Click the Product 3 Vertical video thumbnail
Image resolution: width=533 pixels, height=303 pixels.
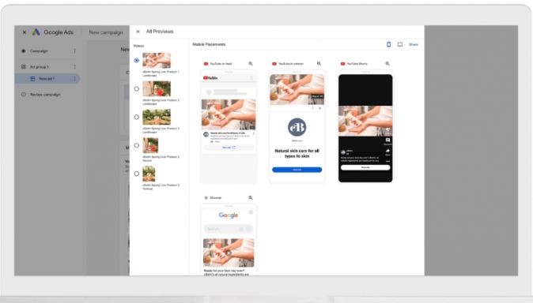pos(149,174)
